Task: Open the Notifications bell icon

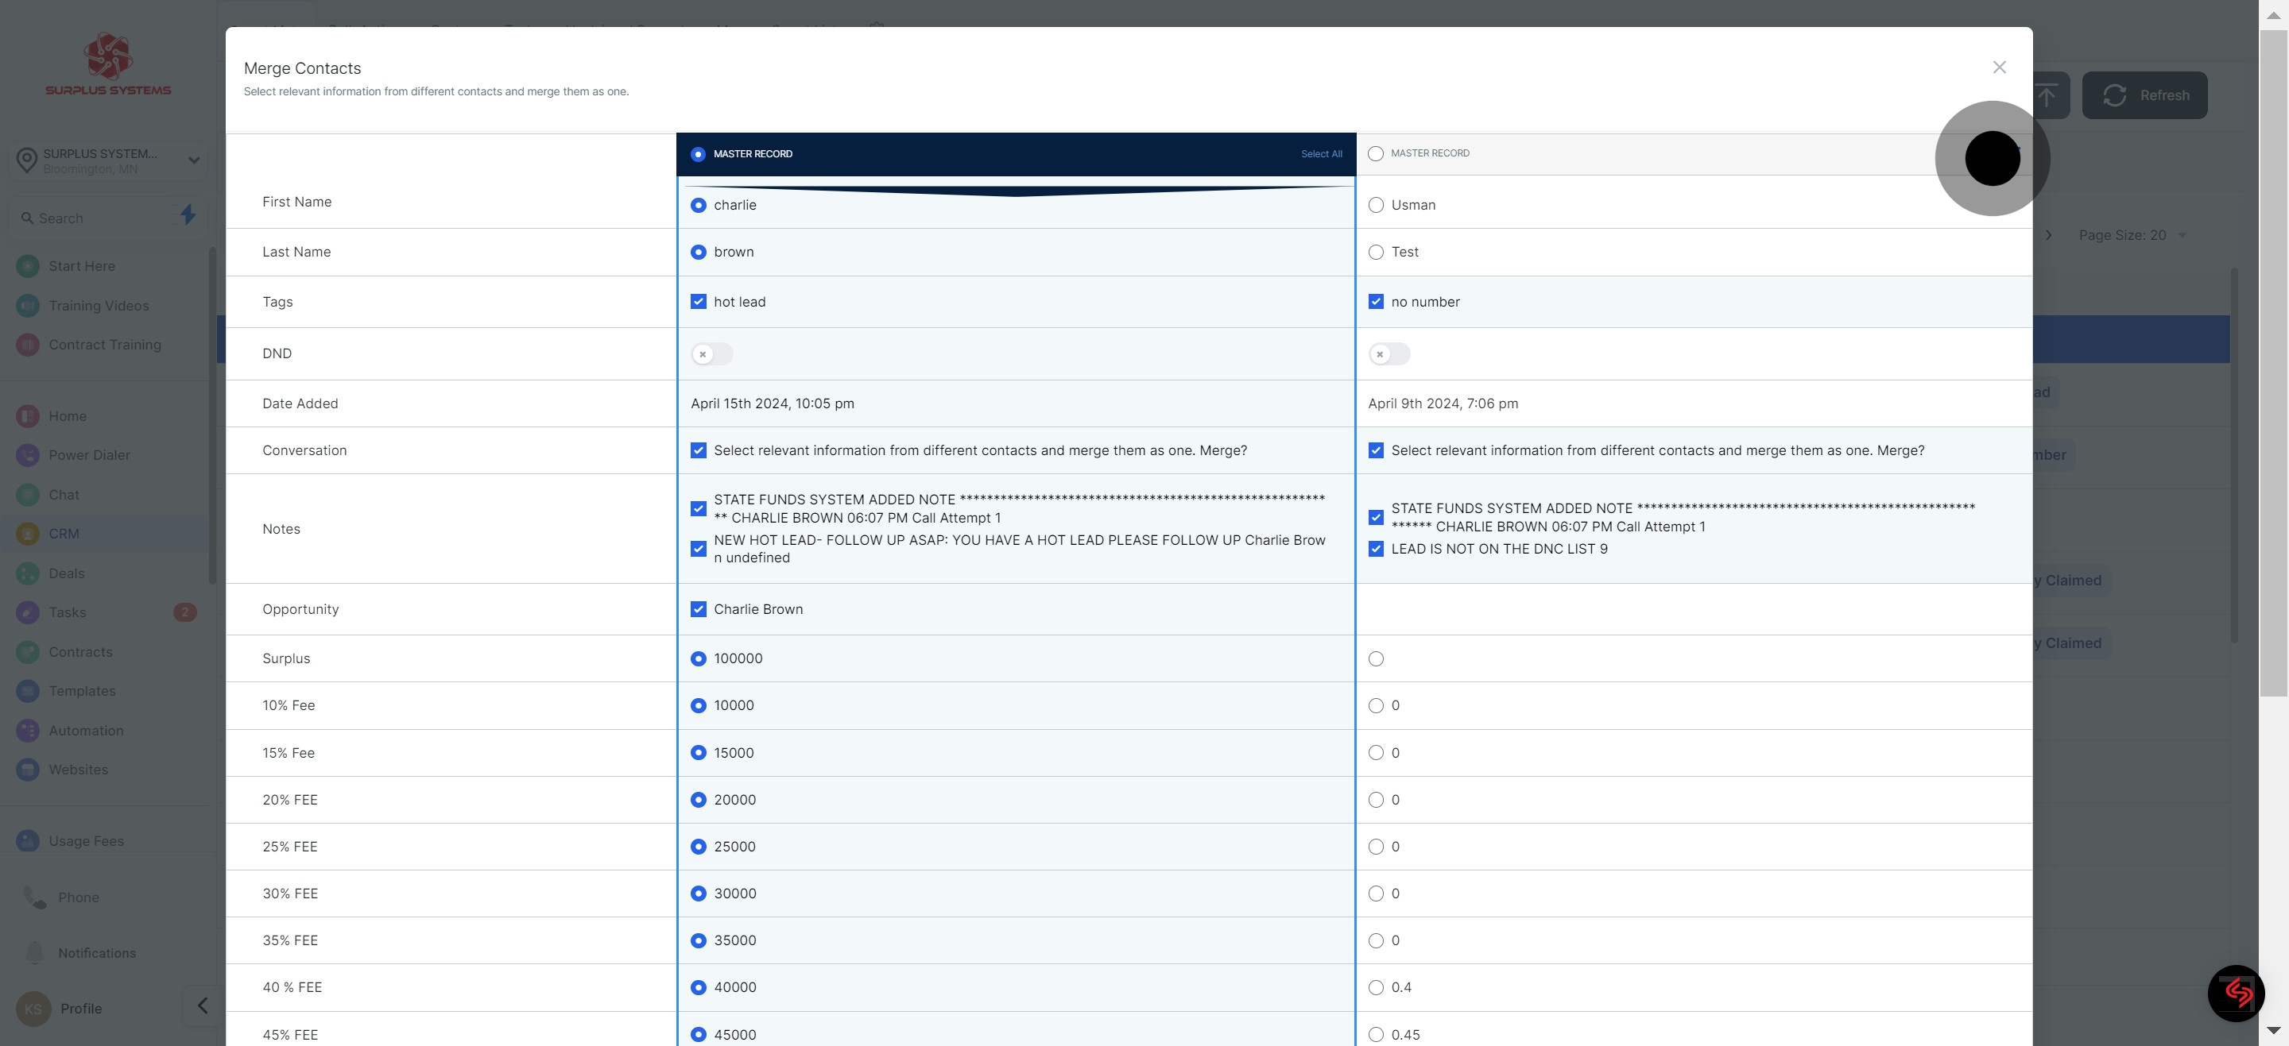Action: tap(35, 953)
